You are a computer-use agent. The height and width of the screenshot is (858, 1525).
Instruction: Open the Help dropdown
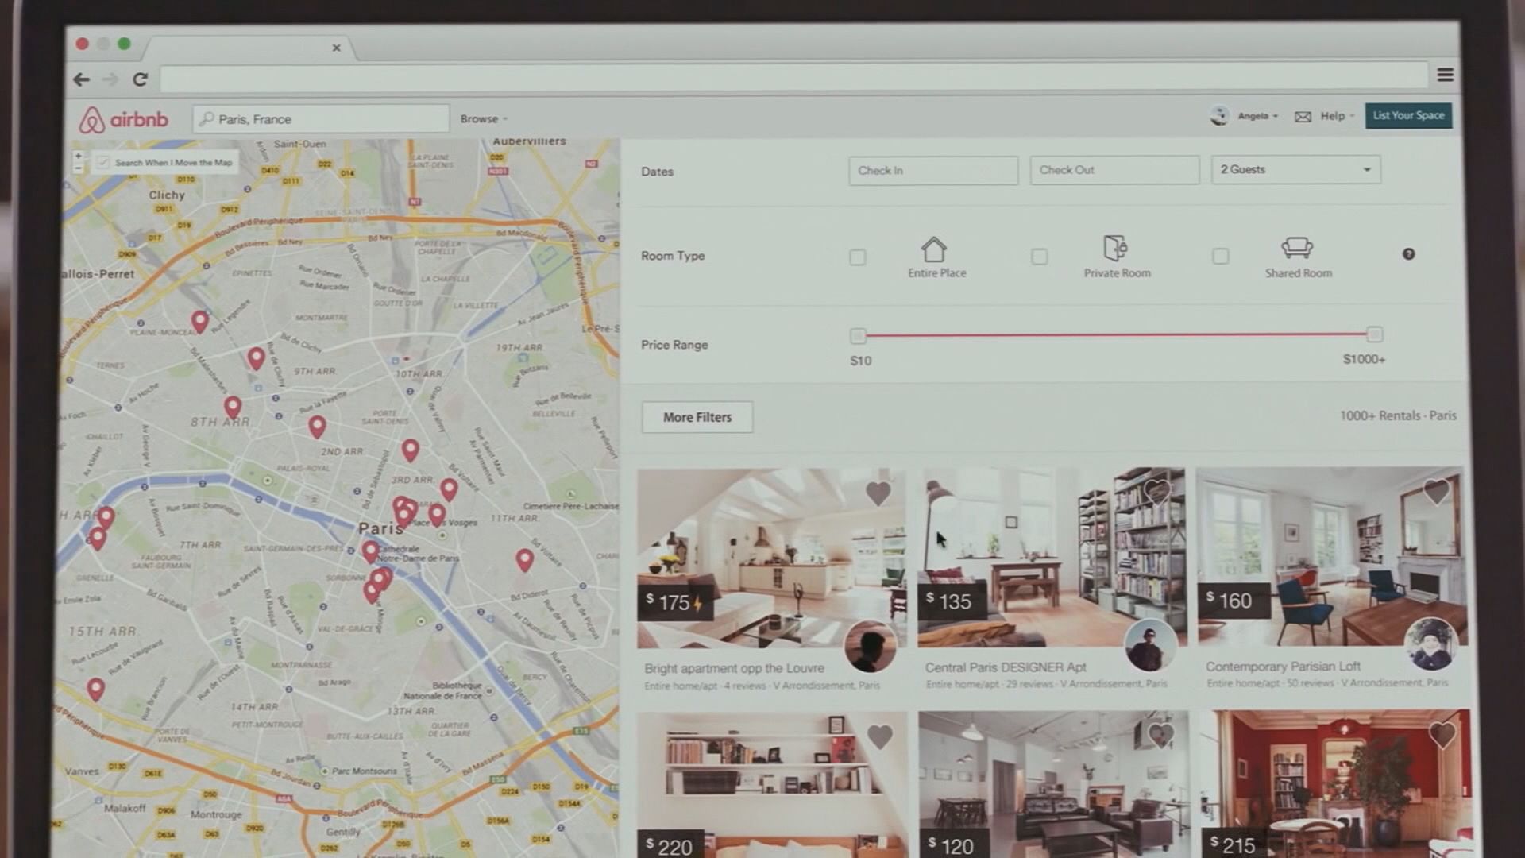click(1337, 116)
